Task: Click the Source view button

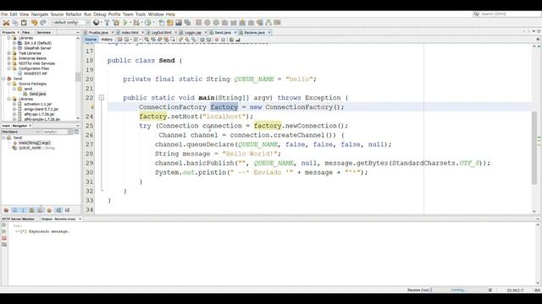Action: pos(91,40)
